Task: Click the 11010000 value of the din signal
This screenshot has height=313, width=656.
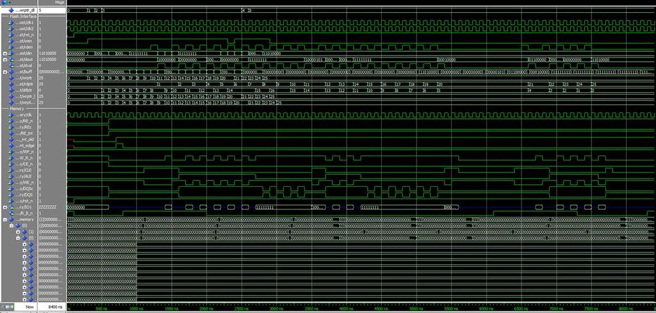Action: coord(49,54)
